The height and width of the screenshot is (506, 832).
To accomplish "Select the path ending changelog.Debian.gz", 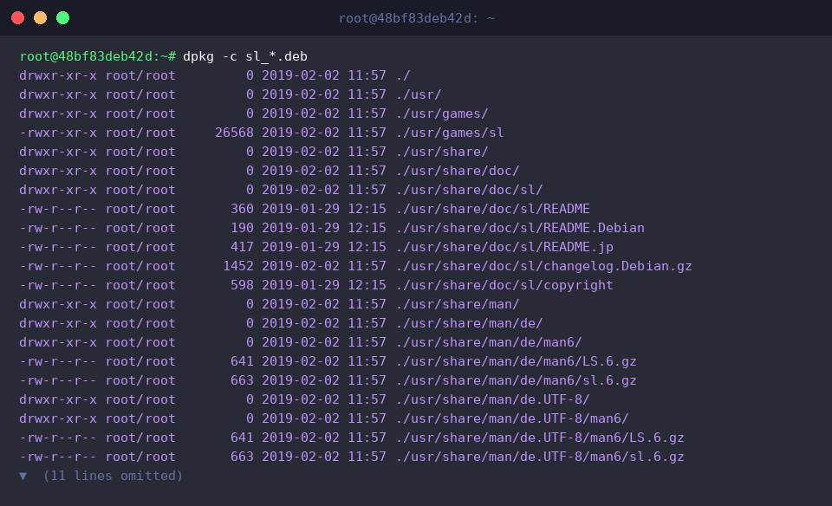I will coord(544,266).
